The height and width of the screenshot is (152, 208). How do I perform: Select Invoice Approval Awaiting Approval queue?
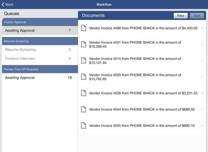click(x=40, y=30)
